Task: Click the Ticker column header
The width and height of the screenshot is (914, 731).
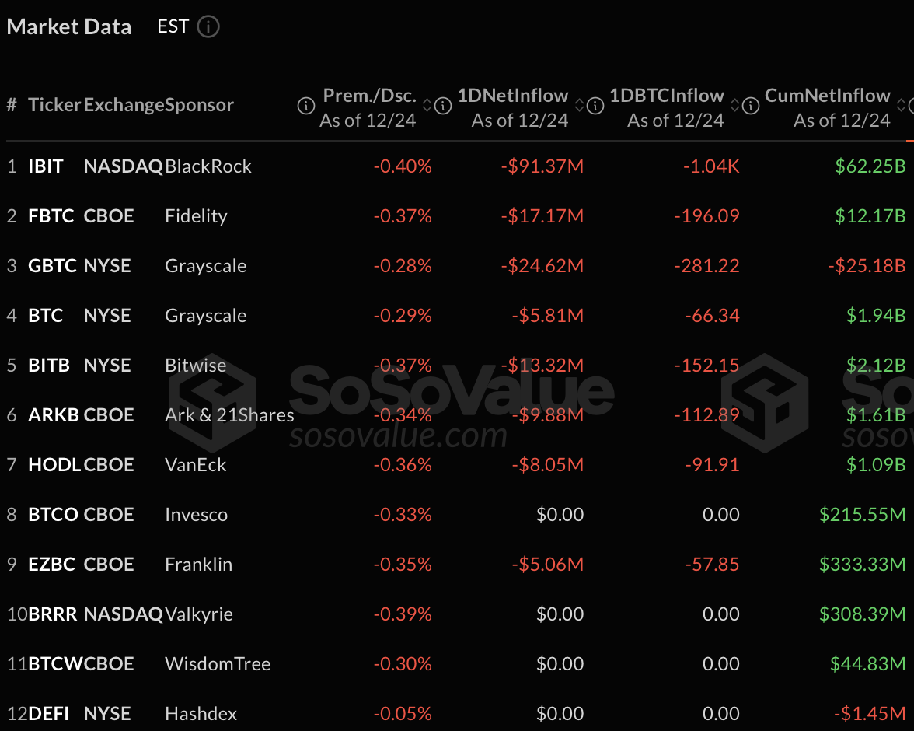Action: [x=54, y=105]
